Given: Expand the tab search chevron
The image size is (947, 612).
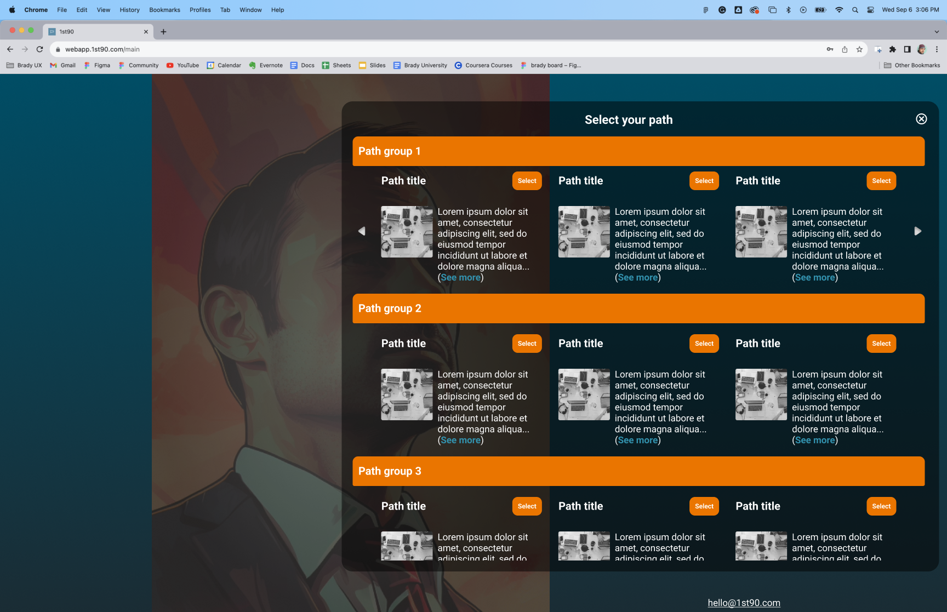Looking at the screenshot, I should coord(937,32).
